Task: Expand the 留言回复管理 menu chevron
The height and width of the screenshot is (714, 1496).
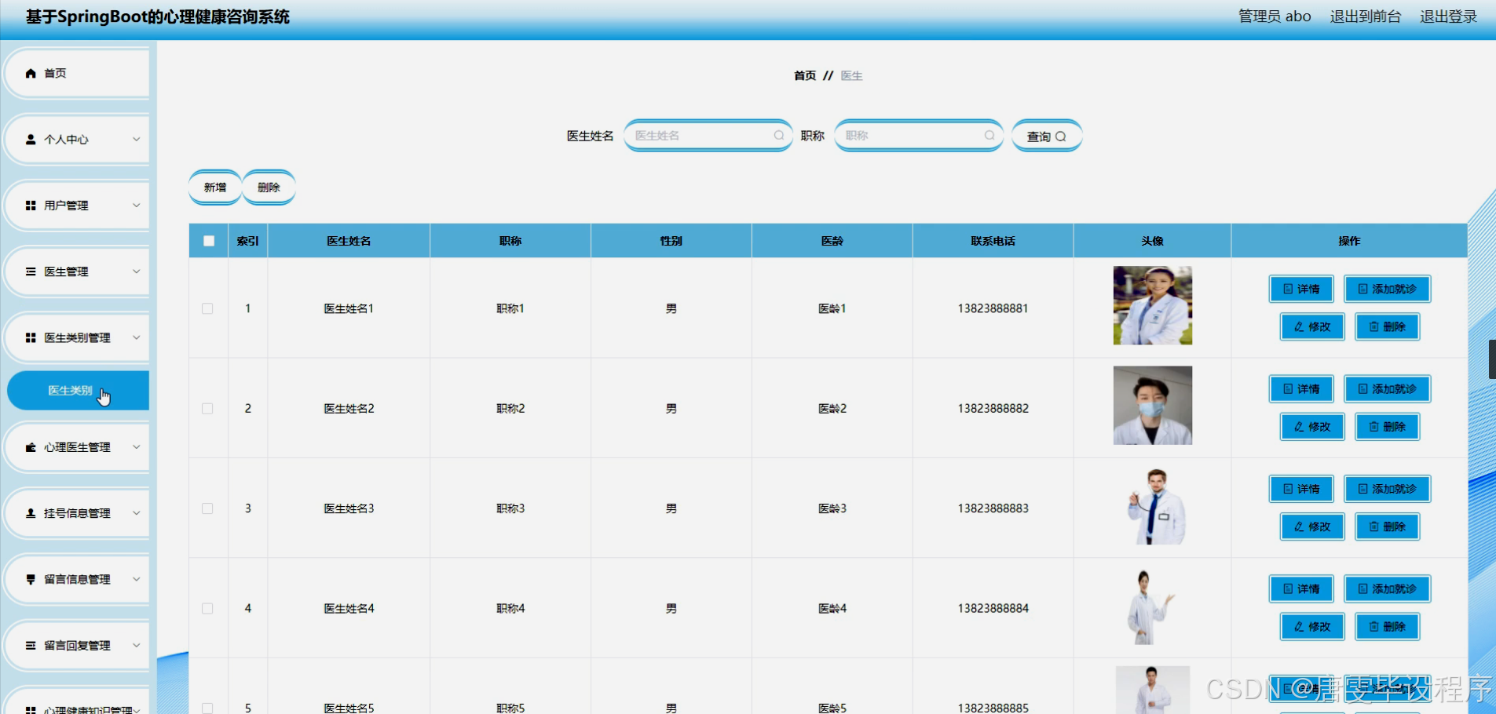Action: coord(136,646)
